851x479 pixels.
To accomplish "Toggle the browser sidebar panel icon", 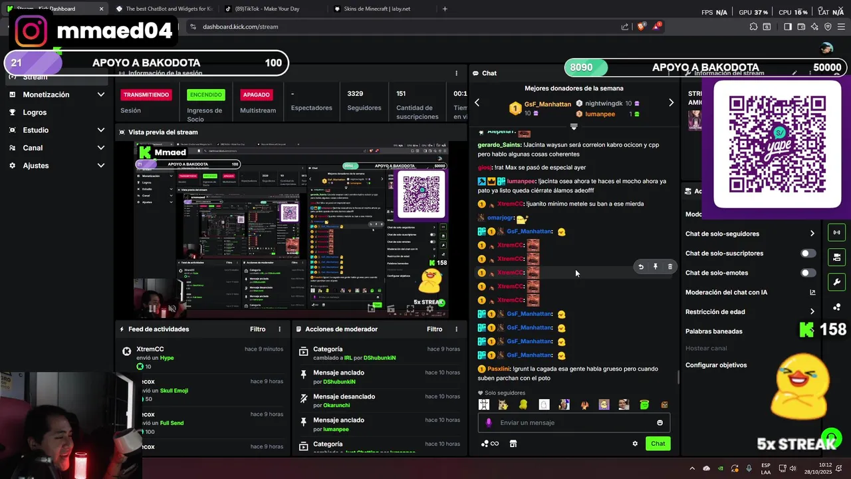I will pos(787,27).
